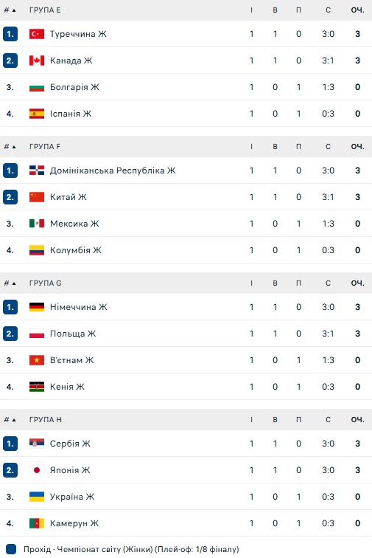The height and width of the screenshot is (558, 372).
Task: Click the Cameroon flag icon
Action: coord(37,523)
